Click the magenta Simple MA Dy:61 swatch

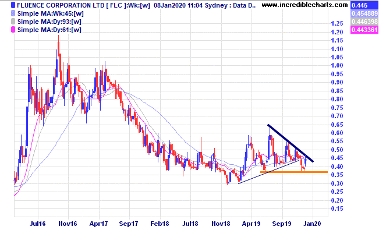13,30
